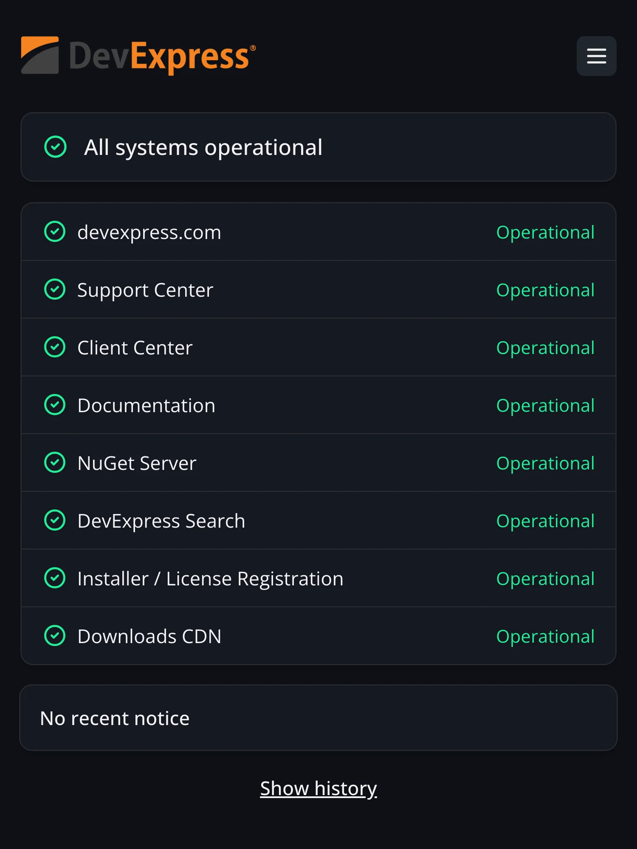Click Operational status for Support Center

pos(545,290)
